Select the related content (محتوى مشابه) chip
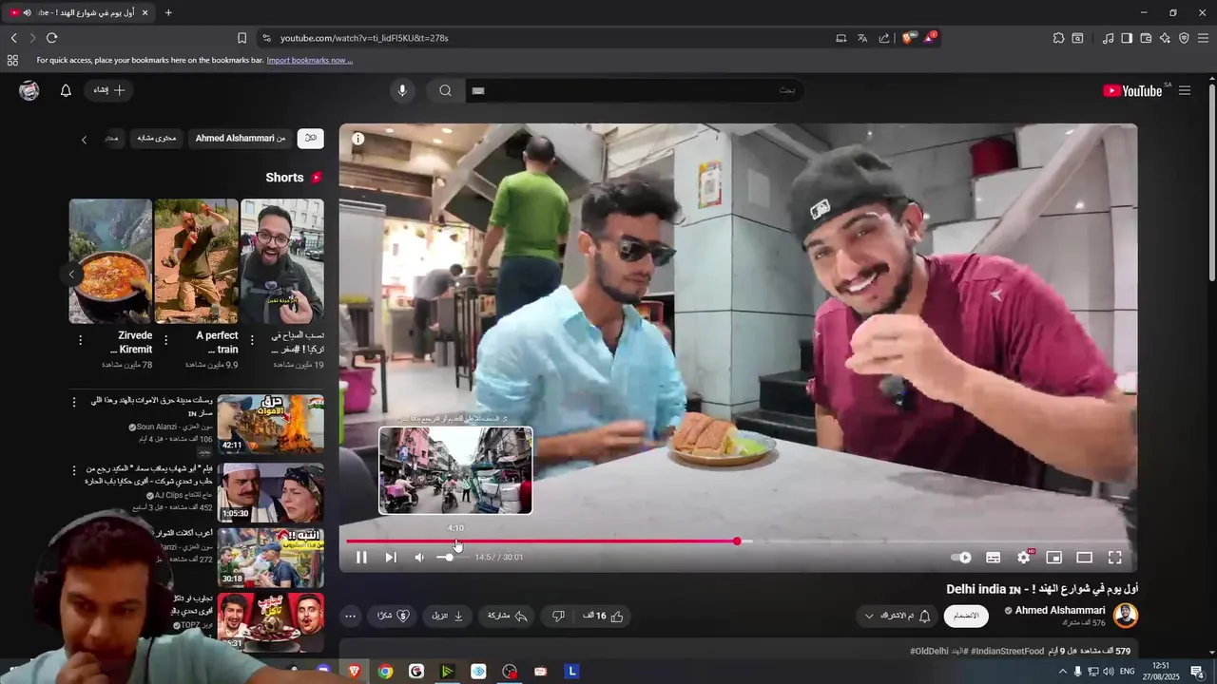The image size is (1217, 684). [157, 139]
